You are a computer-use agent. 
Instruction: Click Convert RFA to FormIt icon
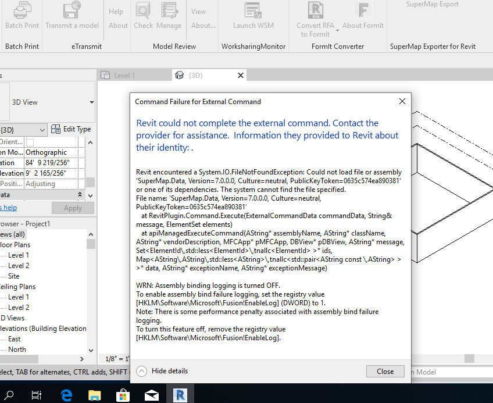[315, 10]
